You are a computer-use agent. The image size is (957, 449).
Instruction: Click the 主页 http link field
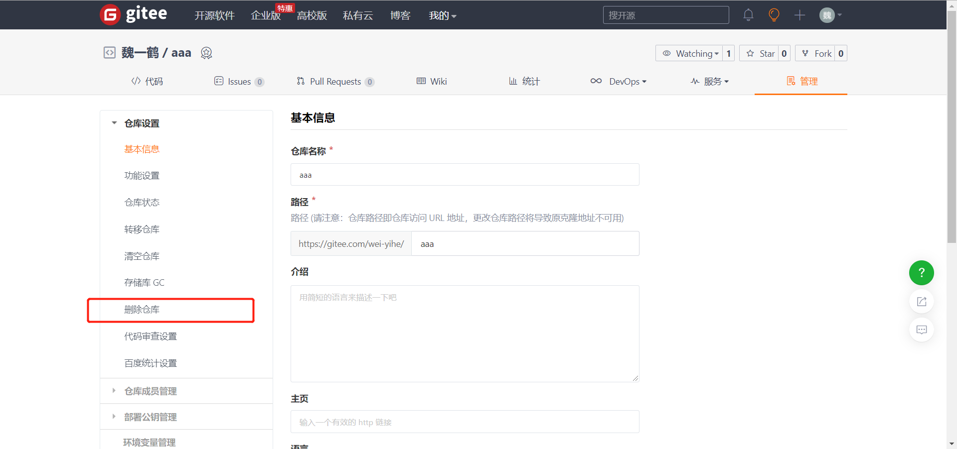[465, 422]
